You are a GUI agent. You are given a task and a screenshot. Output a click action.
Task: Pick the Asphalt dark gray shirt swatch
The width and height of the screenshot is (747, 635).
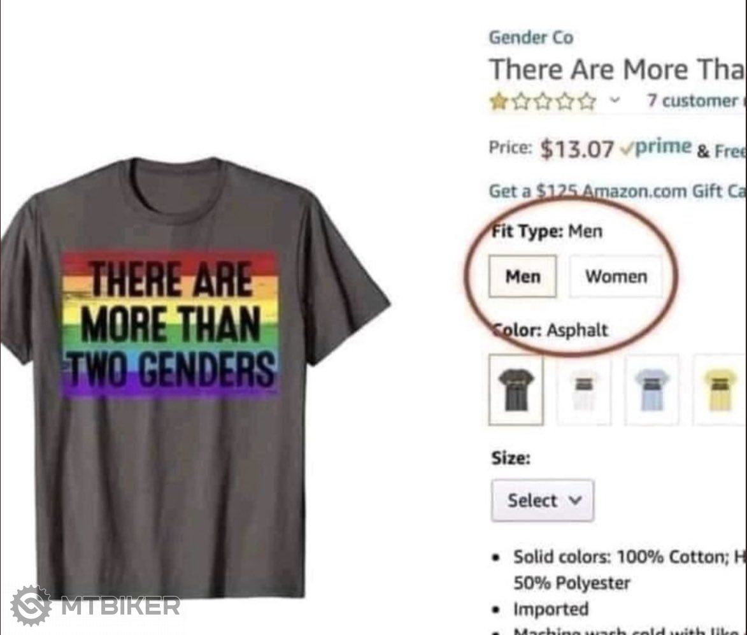tap(516, 390)
